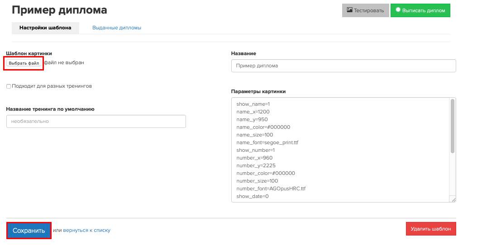This screenshot has height=245, width=482.
Task: Click the Выбрать файл button
Action: [x=24, y=63]
